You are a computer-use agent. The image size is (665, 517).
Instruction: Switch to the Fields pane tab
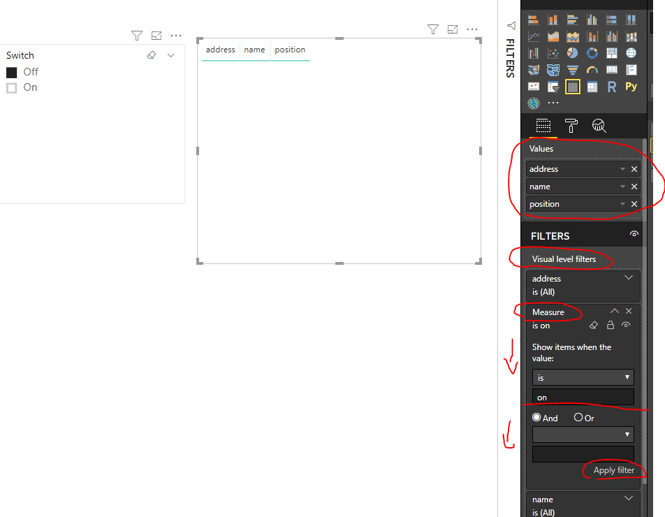tap(543, 126)
